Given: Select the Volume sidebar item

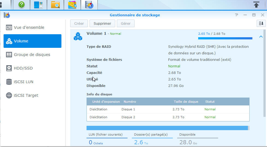Looking at the screenshot, I should click(32, 41).
